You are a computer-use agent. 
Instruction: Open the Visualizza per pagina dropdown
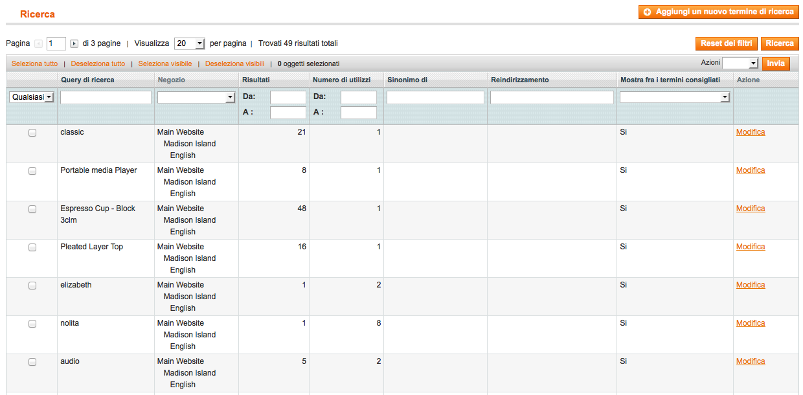[x=189, y=43]
